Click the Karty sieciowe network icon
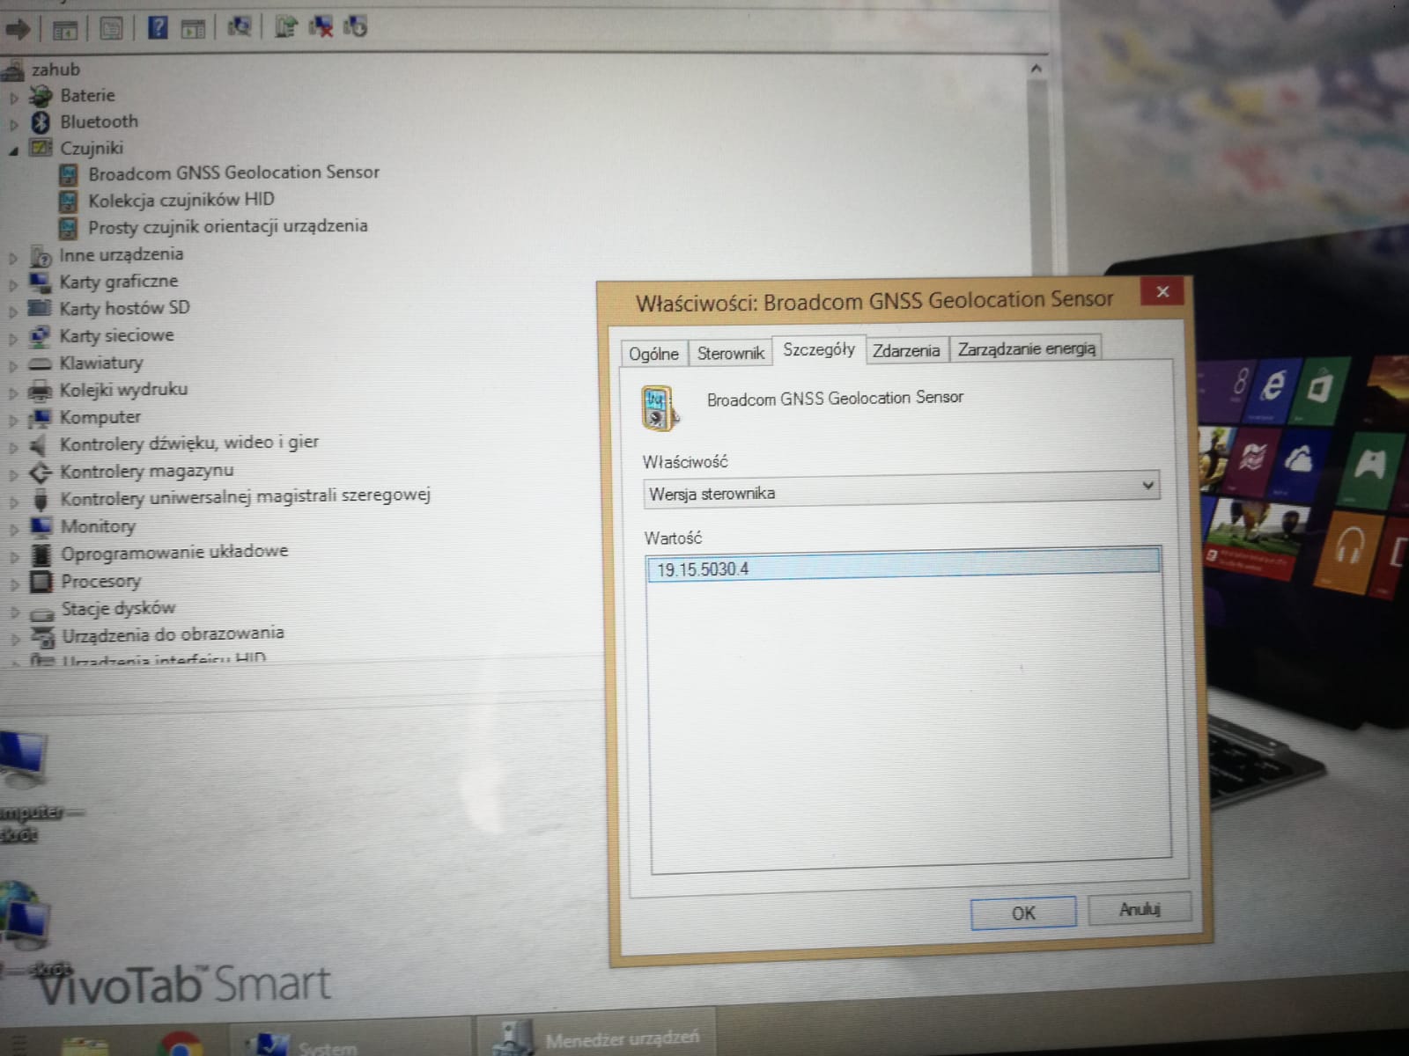The image size is (1409, 1056). [40, 336]
